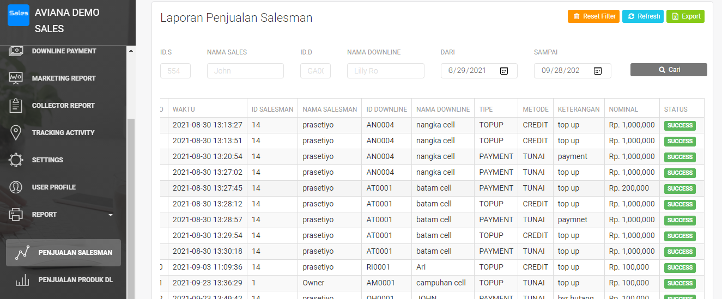Click the Downline Payment money icon
Image resolution: width=722 pixels, height=299 pixels.
coord(16,51)
